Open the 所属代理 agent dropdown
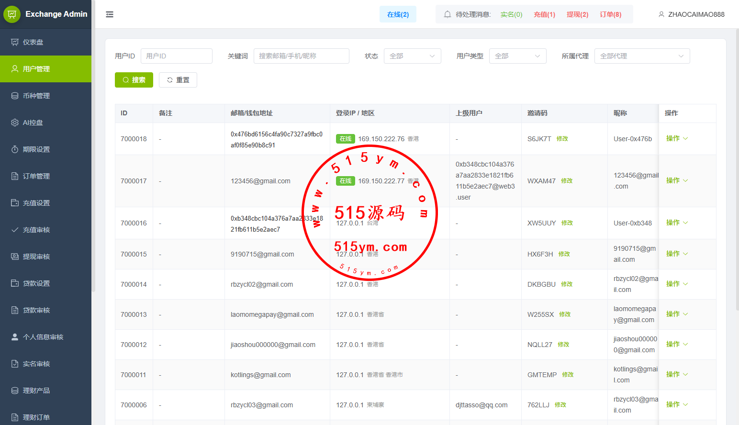This screenshot has height=425, width=739. click(641, 56)
